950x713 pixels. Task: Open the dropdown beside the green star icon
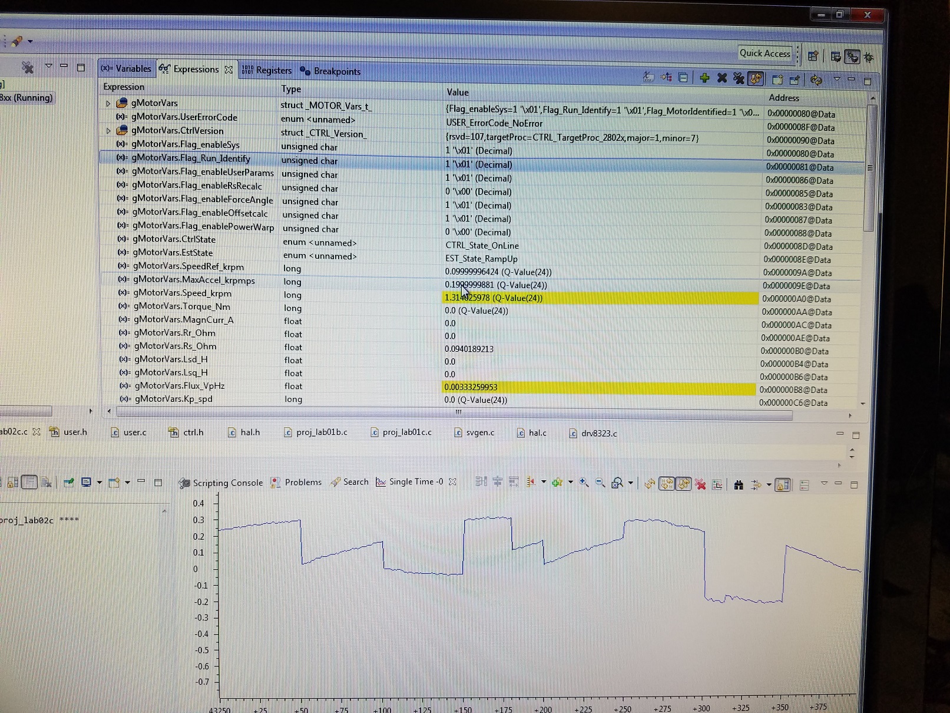tap(570, 483)
